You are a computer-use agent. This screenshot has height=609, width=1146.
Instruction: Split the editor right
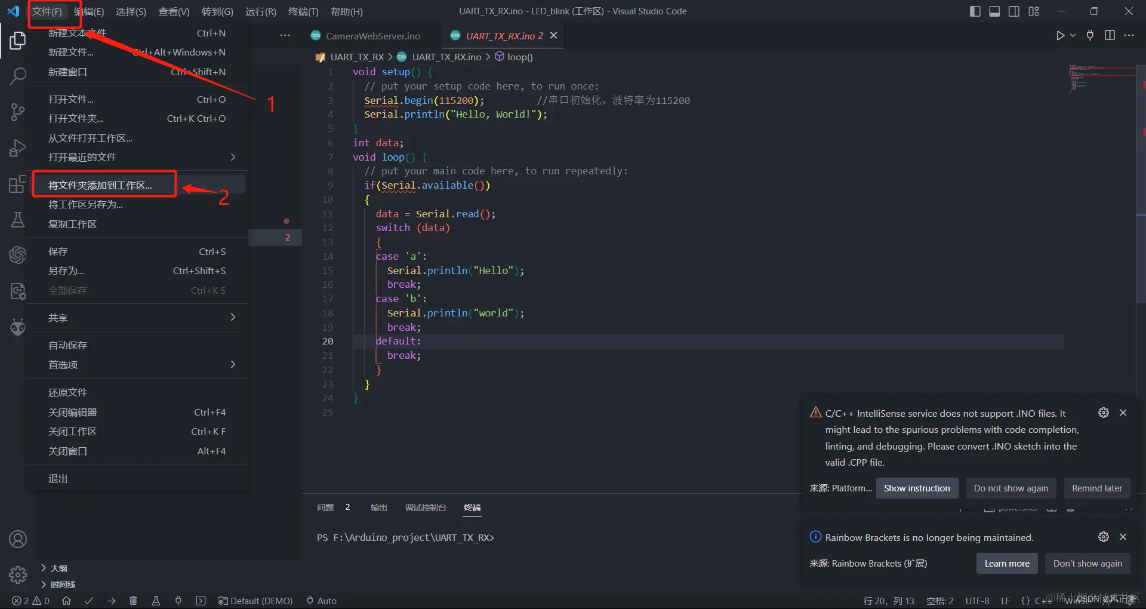coord(1110,35)
